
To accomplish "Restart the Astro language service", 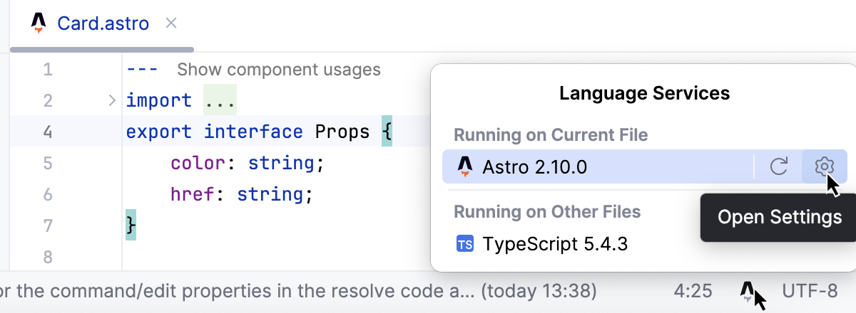I will coord(779,166).
